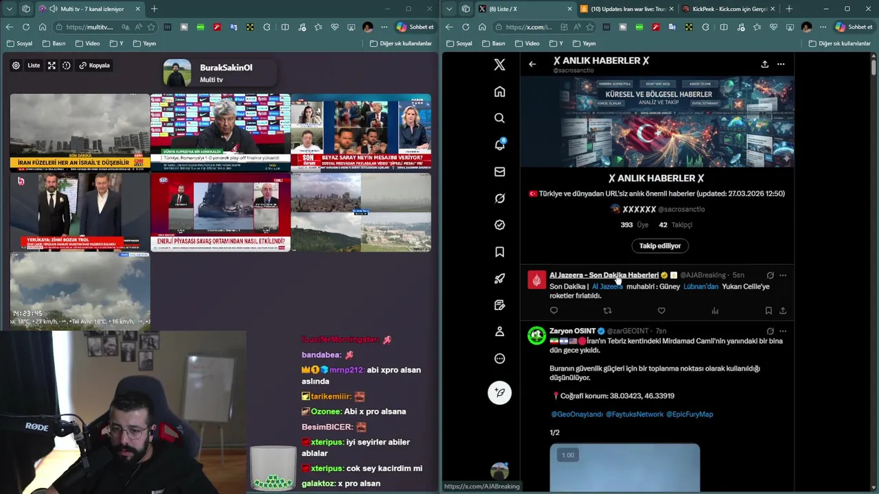Open Yayın bookmarks folder in right window
Viewport: 879px width, 494px height.
pos(584,43)
